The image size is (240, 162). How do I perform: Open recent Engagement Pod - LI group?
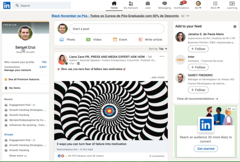20,105
